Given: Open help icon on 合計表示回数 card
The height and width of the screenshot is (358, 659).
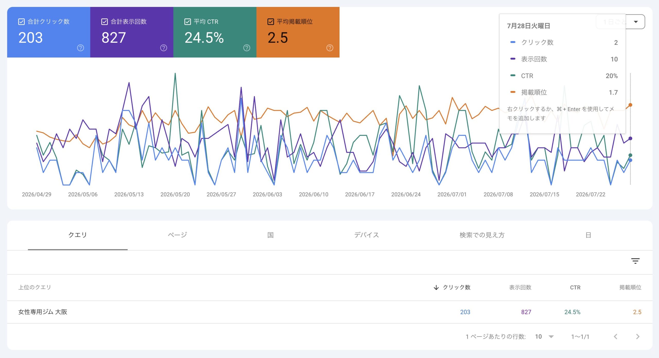Looking at the screenshot, I should (164, 48).
